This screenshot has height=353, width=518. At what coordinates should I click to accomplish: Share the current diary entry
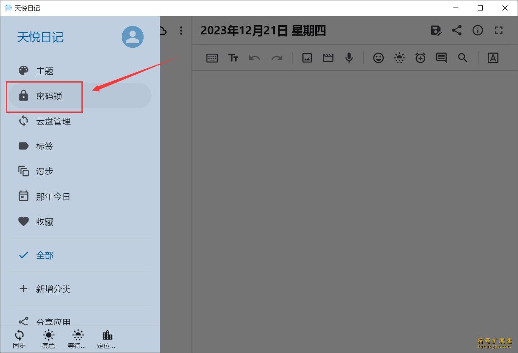457,30
